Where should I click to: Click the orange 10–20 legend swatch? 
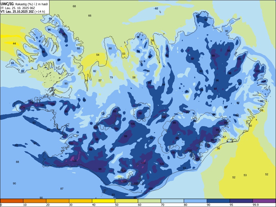tap(35, 201)
